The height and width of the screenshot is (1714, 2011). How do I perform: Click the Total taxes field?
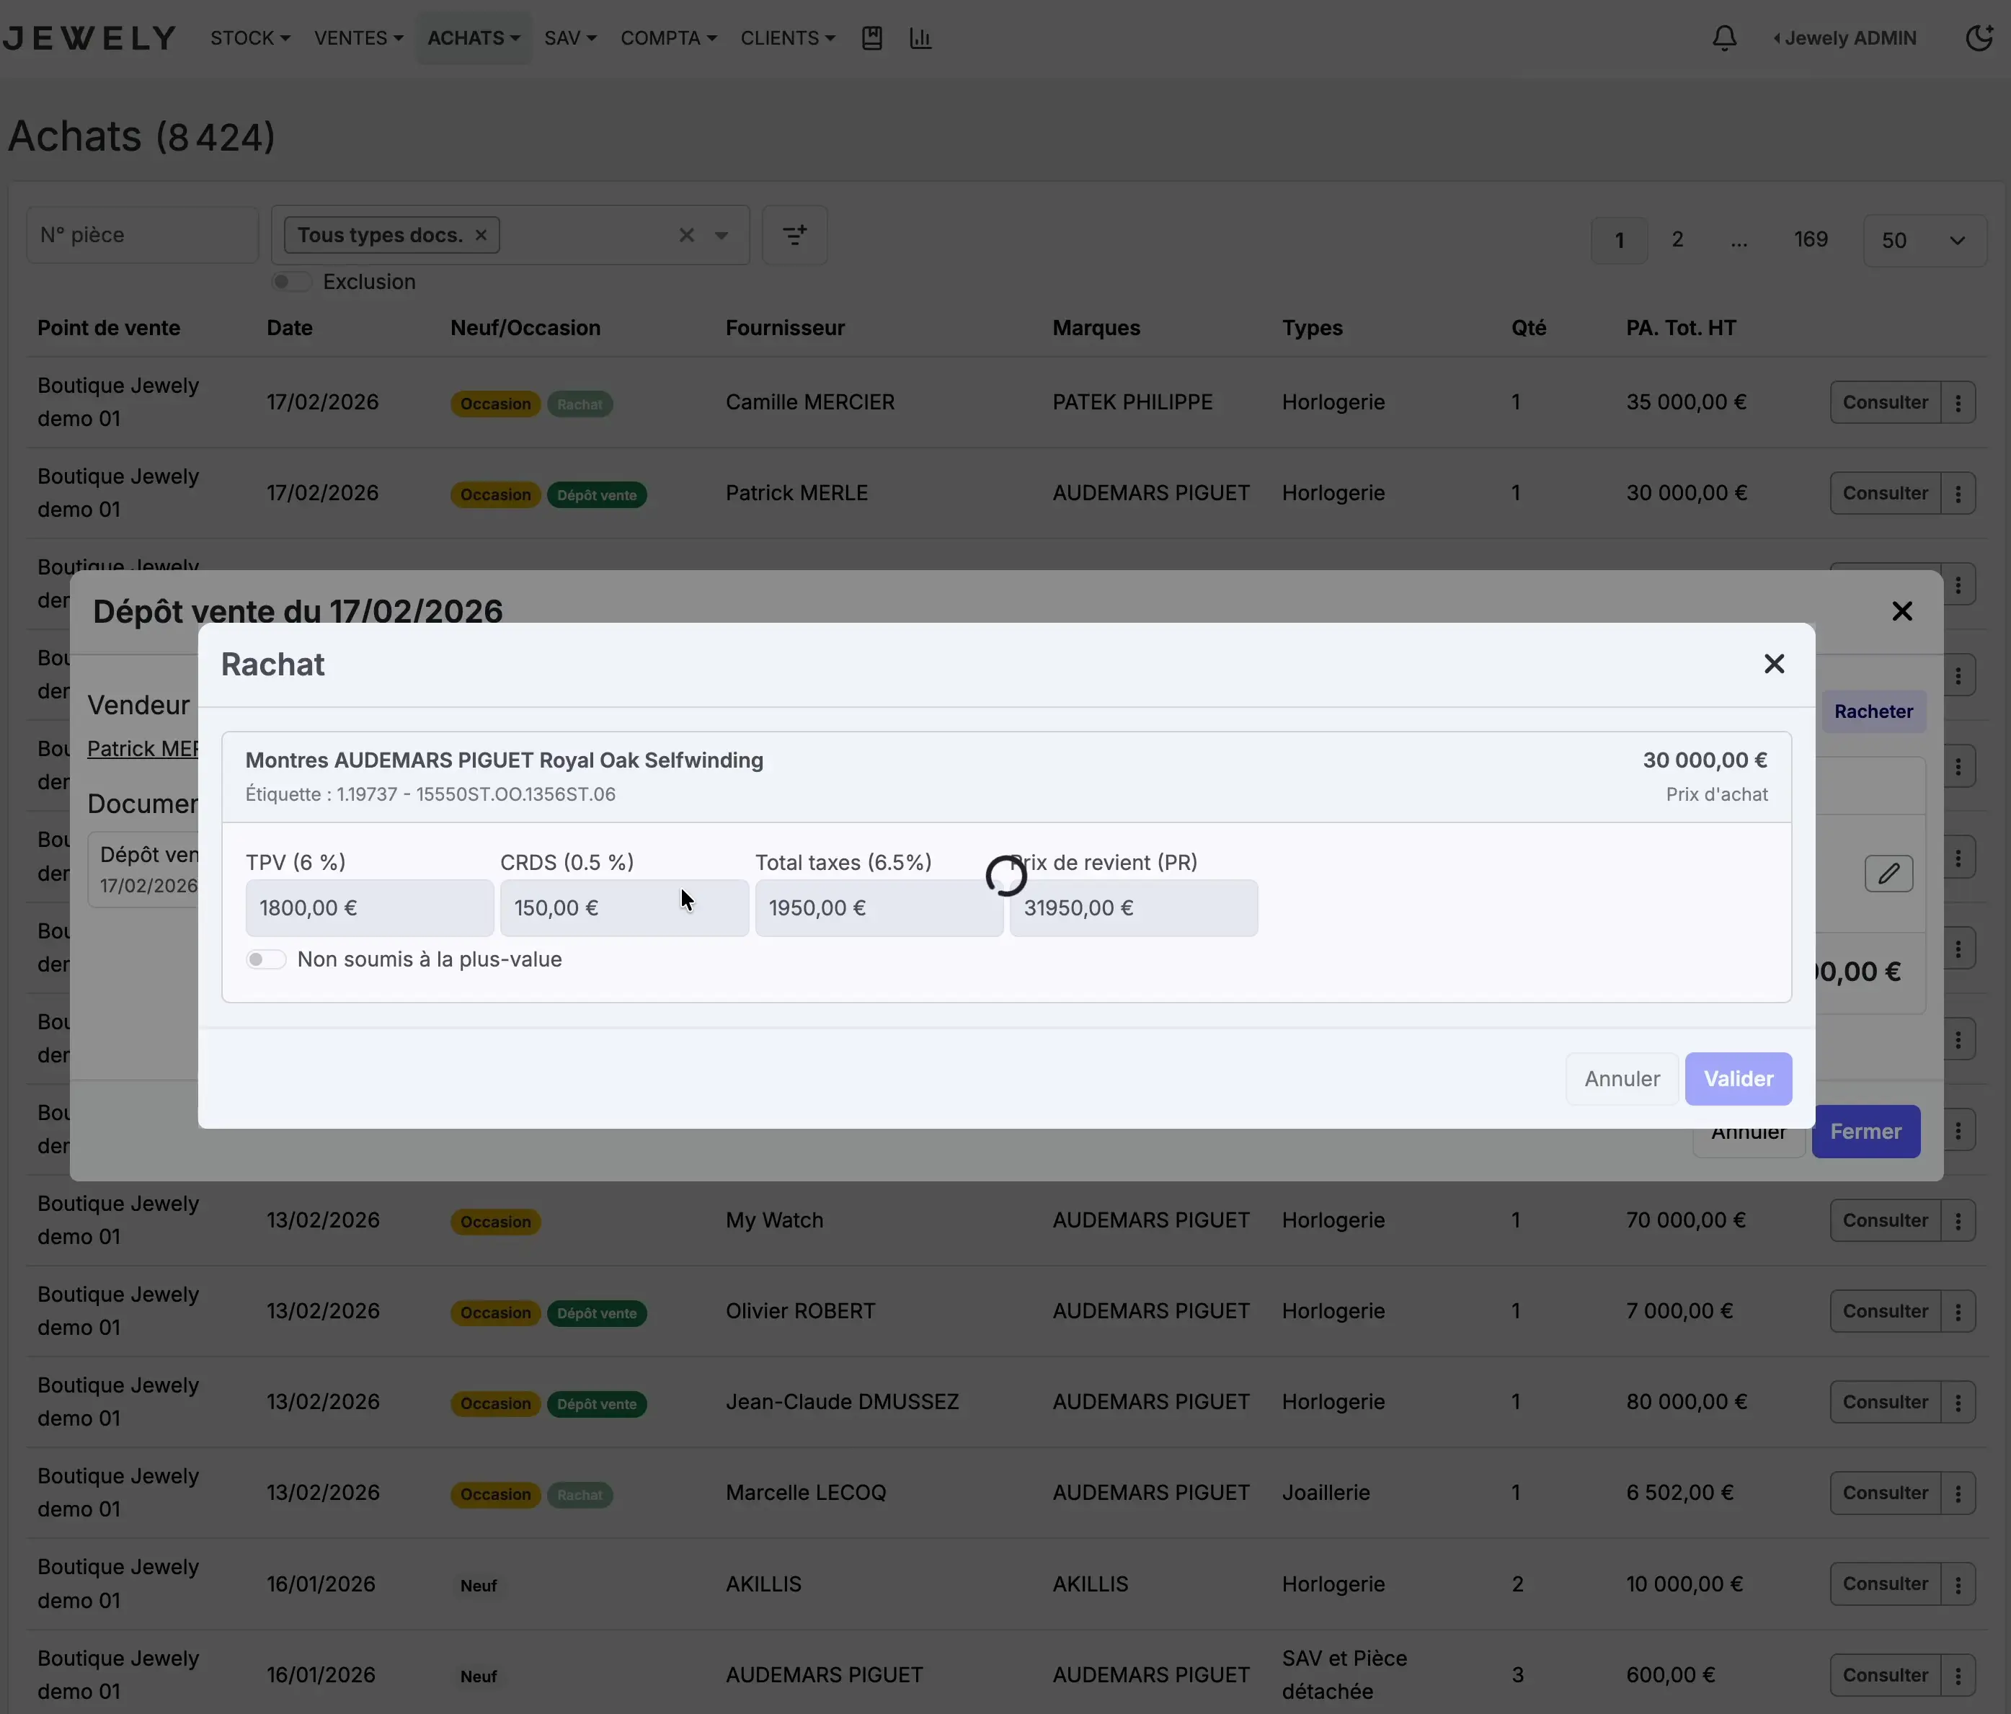pos(879,907)
